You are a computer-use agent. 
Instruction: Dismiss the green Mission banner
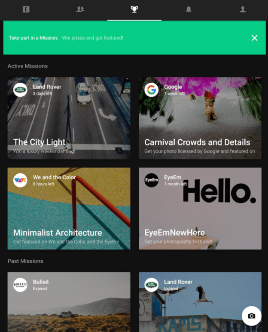[x=254, y=38]
